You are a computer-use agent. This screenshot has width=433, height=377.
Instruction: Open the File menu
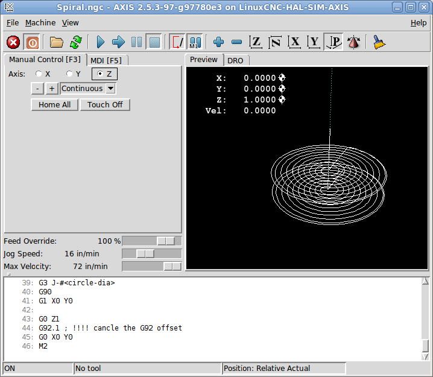pos(13,23)
